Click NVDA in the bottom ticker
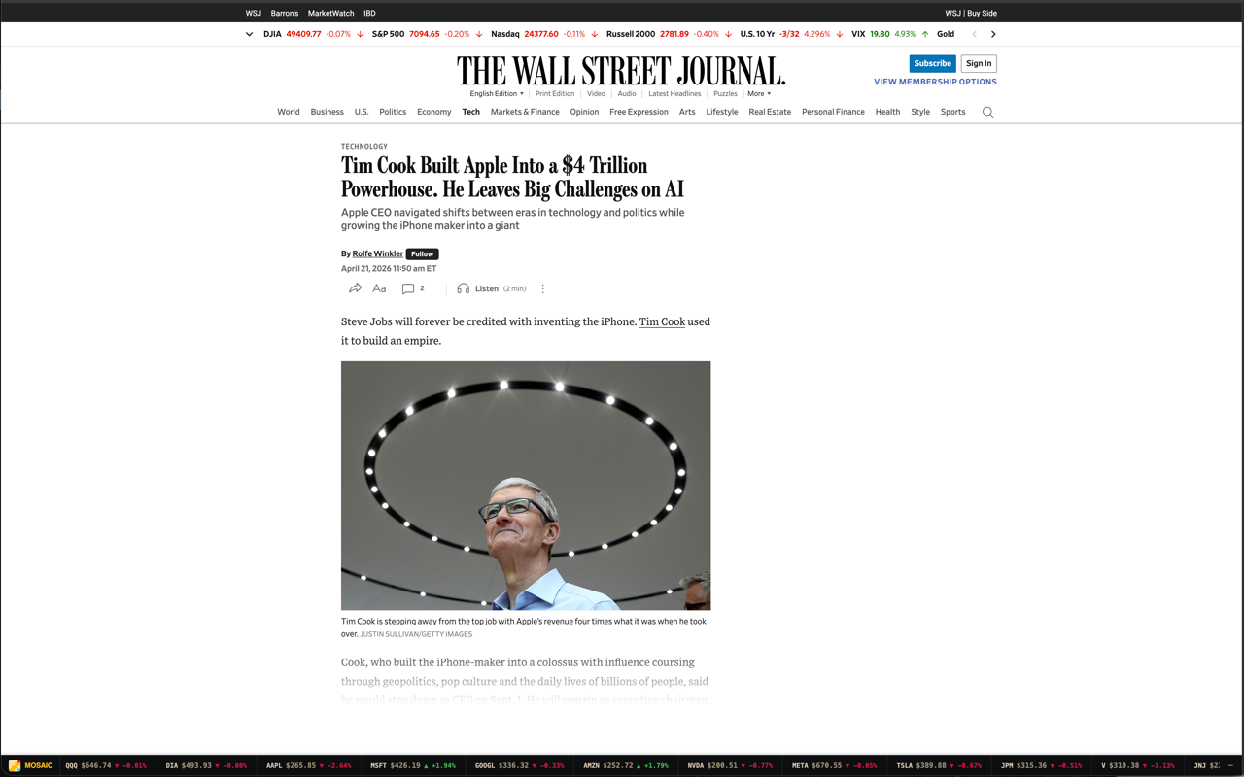This screenshot has width=1244, height=777. 730,765
